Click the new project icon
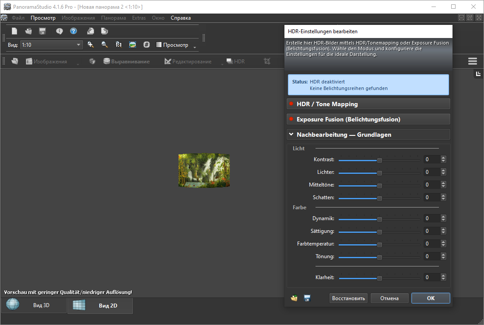Image resolution: width=484 pixels, height=325 pixels. (14, 31)
